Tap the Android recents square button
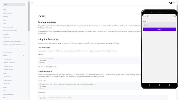 [169, 85]
